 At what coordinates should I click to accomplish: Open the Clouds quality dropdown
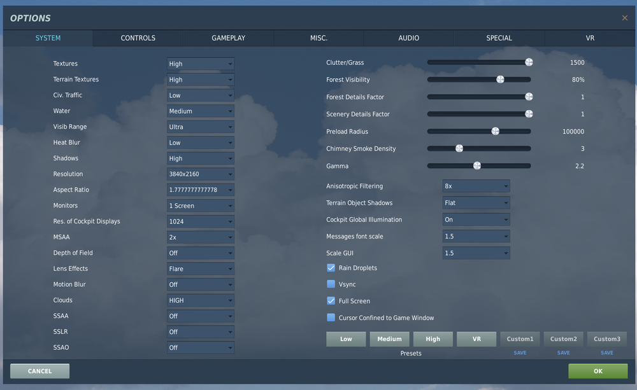pyautogui.click(x=200, y=300)
